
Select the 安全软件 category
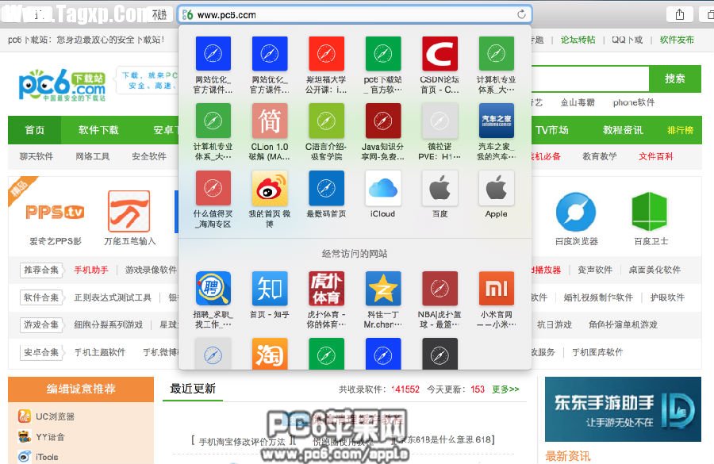[x=149, y=156]
